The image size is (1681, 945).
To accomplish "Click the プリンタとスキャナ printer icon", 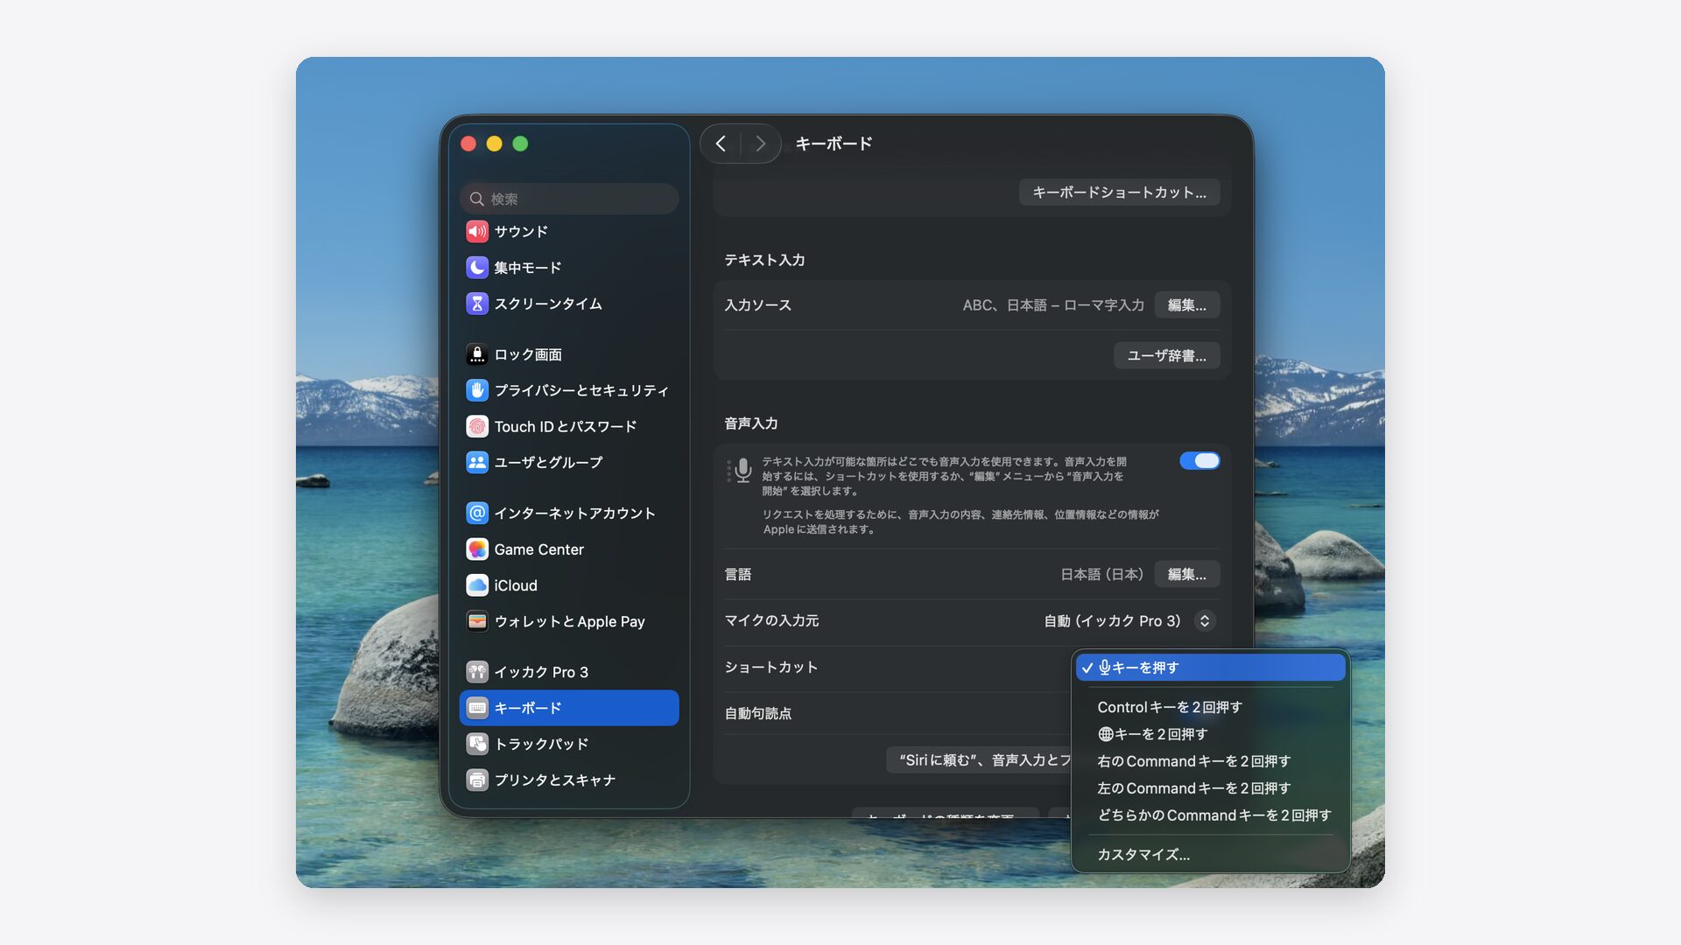I will [x=477, y=780].
